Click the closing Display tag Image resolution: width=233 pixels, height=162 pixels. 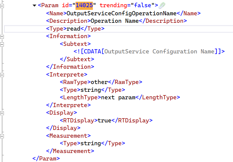(63, 128)
